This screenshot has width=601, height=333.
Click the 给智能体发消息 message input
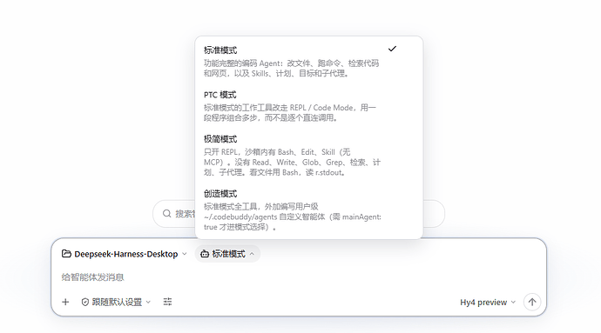pyautogui.click(x=298, y=277)
